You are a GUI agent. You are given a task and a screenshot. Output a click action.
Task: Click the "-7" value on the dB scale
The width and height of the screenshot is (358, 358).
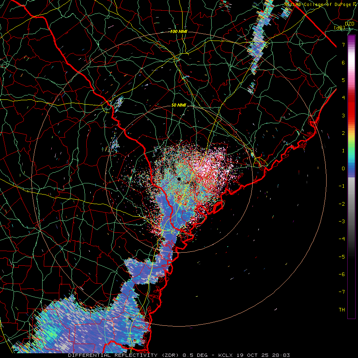tap(342, 292)
